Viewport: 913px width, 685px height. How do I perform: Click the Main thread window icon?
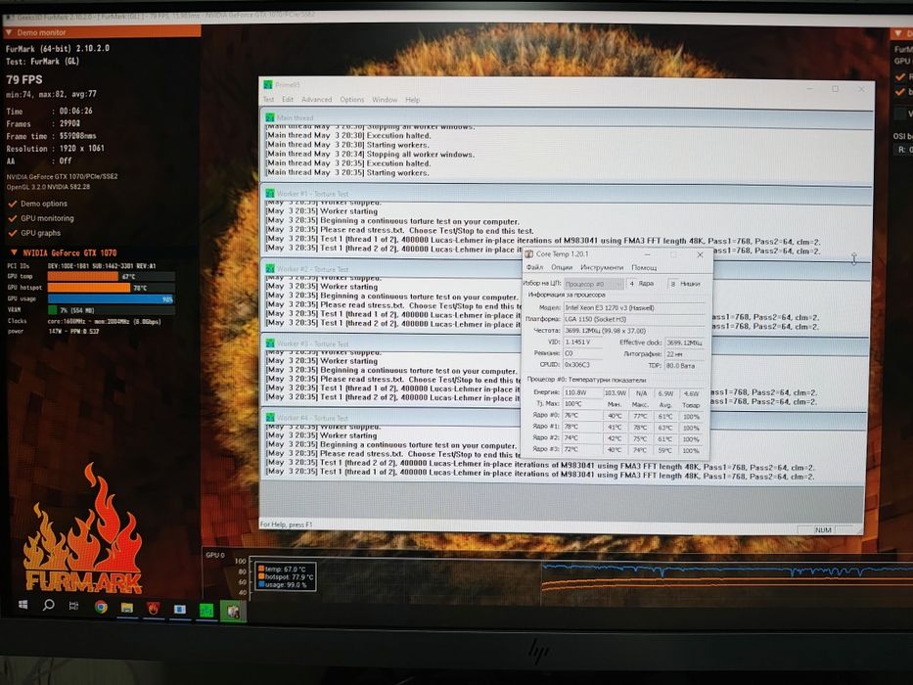(270, 117)
